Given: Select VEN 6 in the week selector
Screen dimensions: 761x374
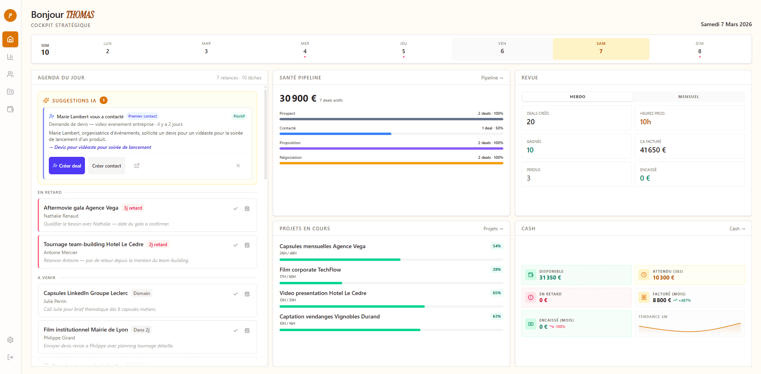Looking at the screenshot, I should click(x=502, y=49).
